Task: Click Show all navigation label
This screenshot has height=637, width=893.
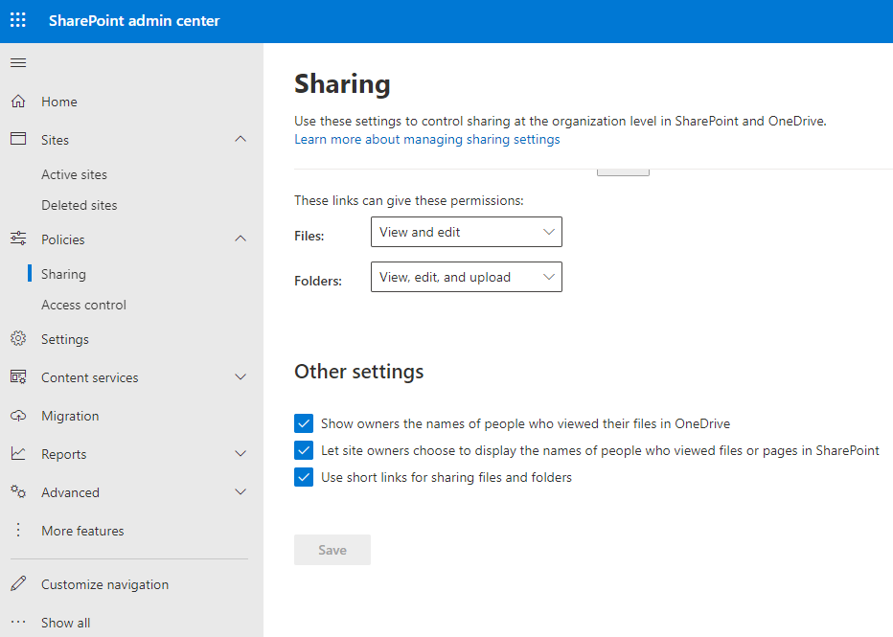Action: click(65, 623)
